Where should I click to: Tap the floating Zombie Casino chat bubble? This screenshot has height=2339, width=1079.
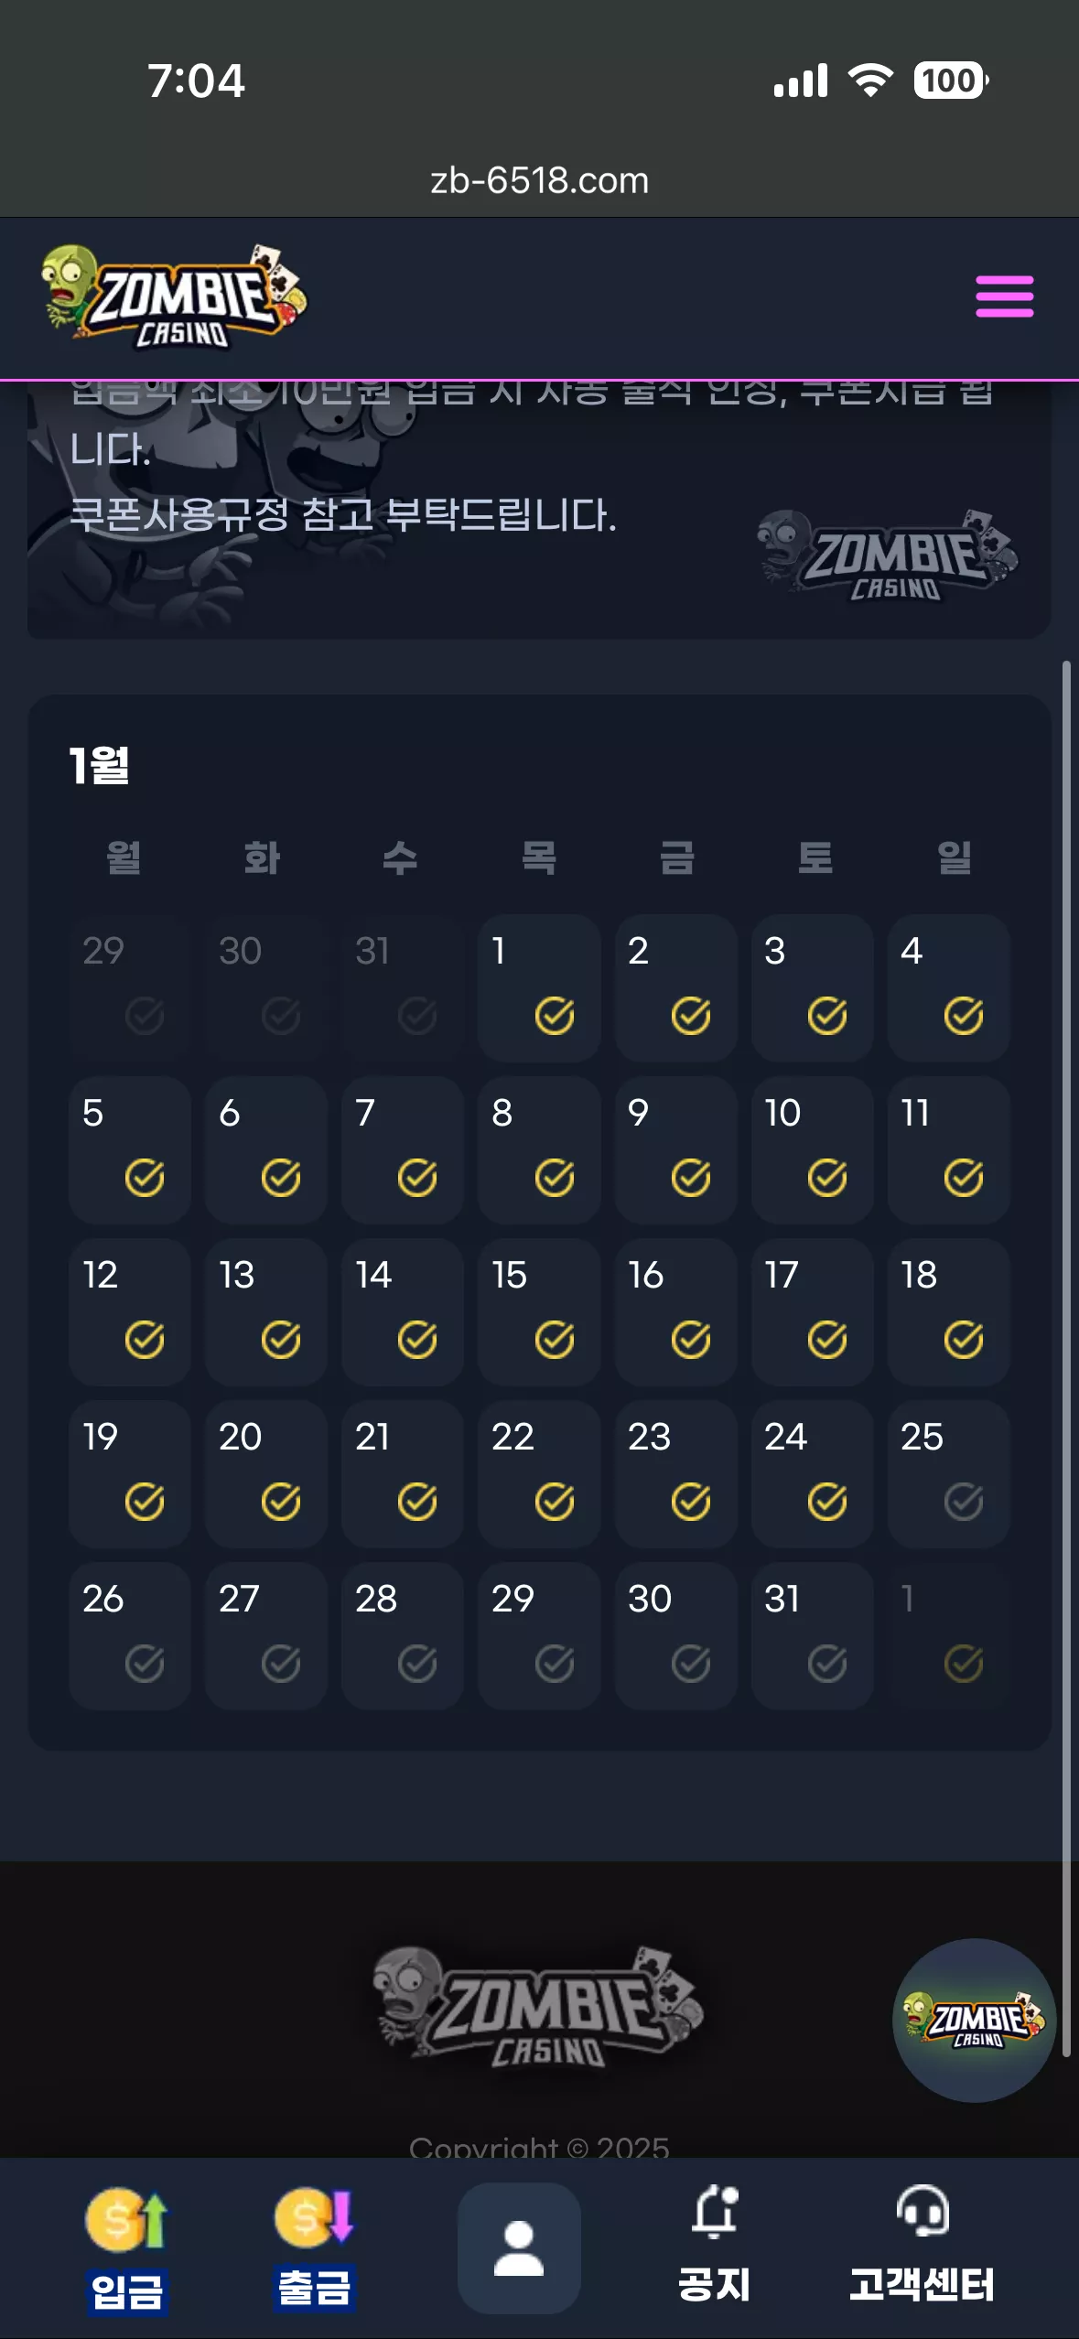coord(975,2020)
